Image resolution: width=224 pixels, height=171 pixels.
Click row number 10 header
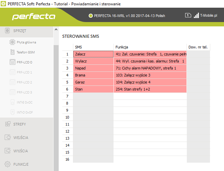click(68, 117)
